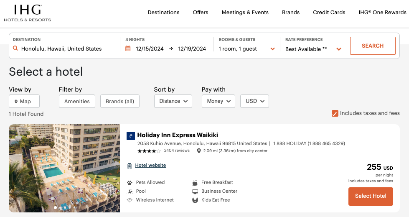This screenshot has width=409, height=217.
Task: Click the Kids Eat Free bib icon
Action: point(195,200)
